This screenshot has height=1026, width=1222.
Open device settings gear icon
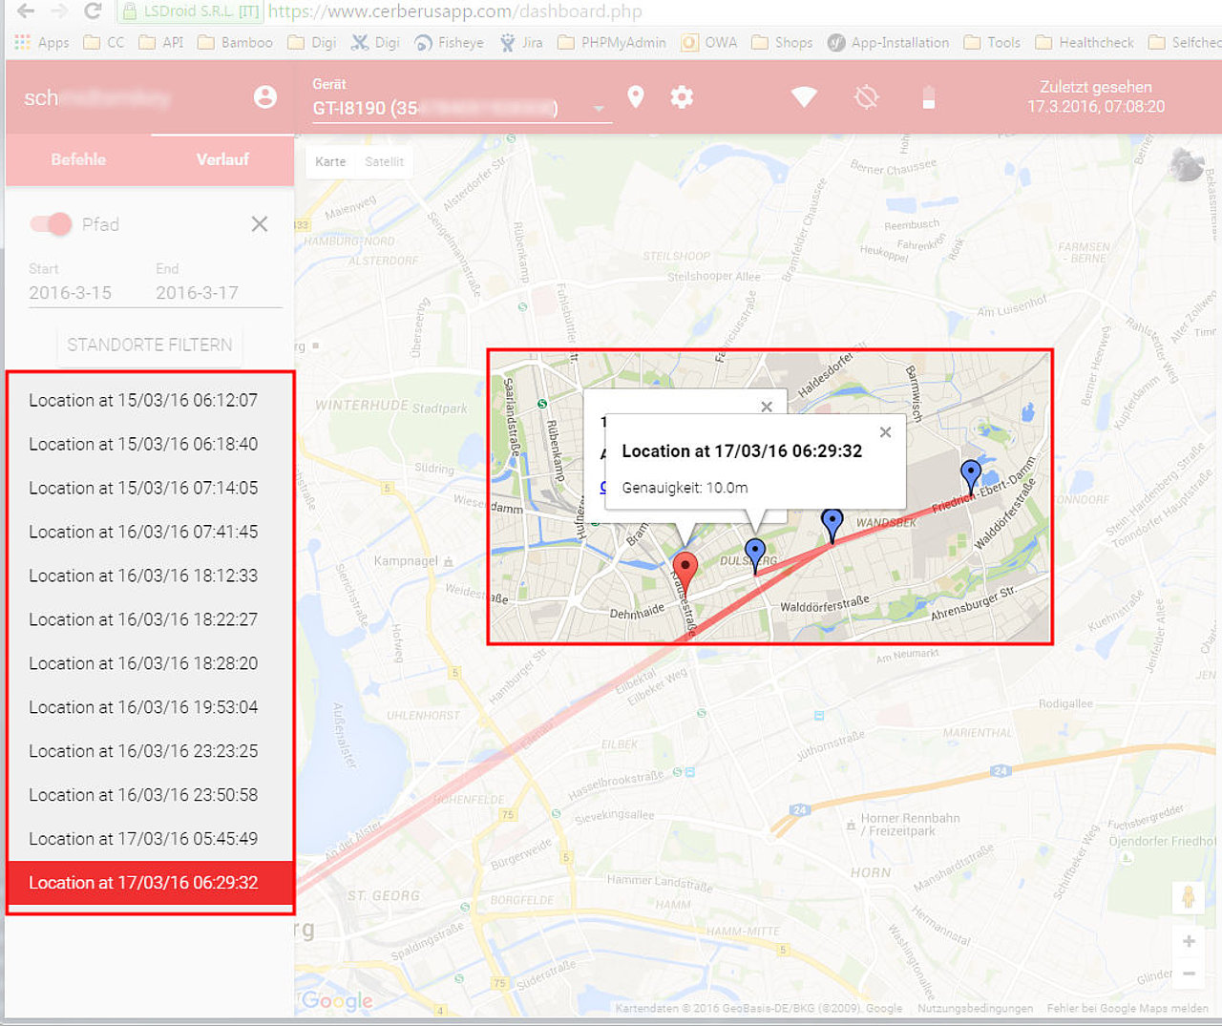[x=682, y=96]
